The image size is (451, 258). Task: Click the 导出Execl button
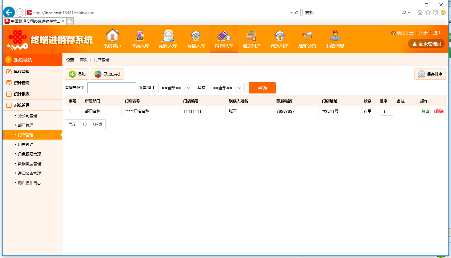pos(107,74)
